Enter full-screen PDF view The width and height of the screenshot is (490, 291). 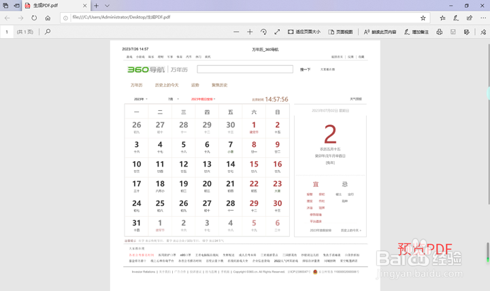point(277,32)
